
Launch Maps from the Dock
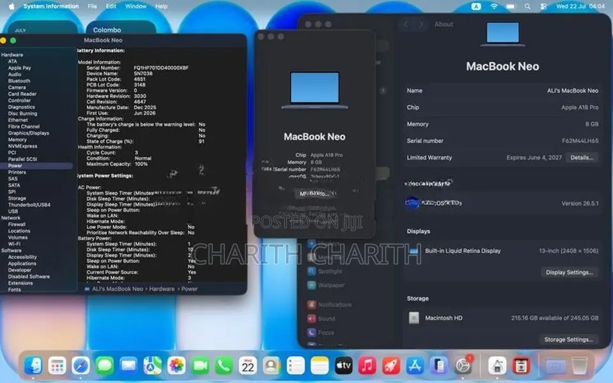coord(153,366)
